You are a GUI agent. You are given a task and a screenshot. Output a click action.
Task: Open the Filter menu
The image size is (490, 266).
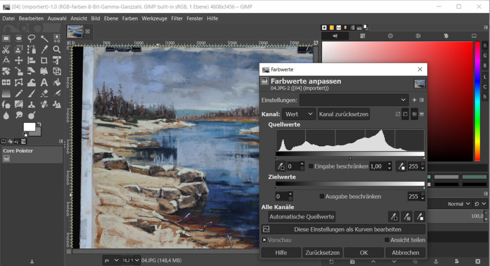[x=177, y=18]
